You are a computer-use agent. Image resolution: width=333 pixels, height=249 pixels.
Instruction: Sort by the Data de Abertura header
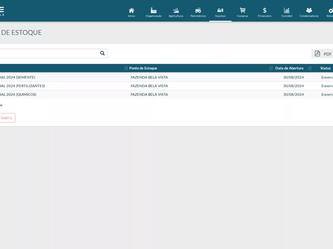[x=289, y=68]
